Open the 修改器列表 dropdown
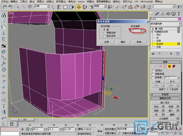The height and width of the screenshot is (136, 183). point(166,24)
